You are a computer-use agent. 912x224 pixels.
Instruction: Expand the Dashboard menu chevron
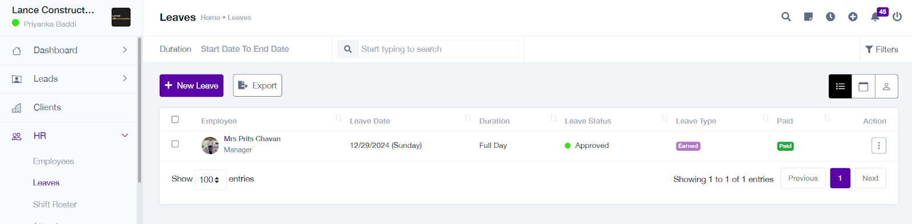(125, 50)
